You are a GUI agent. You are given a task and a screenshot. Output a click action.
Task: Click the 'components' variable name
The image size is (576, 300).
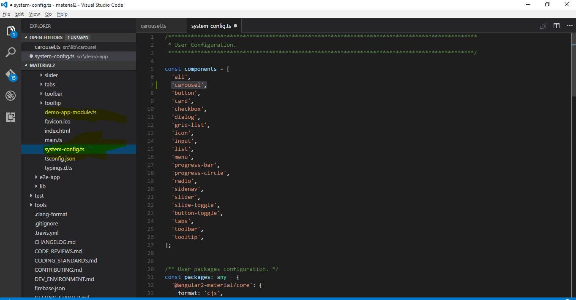tap(200, 69)
